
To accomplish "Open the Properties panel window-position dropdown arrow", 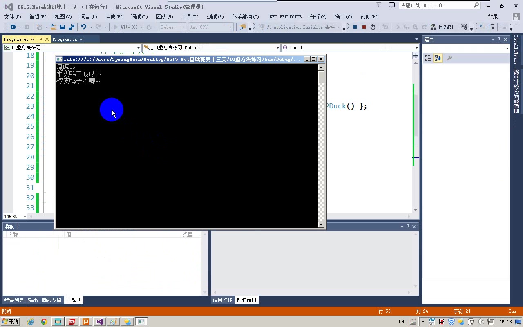I will [493, 40].
